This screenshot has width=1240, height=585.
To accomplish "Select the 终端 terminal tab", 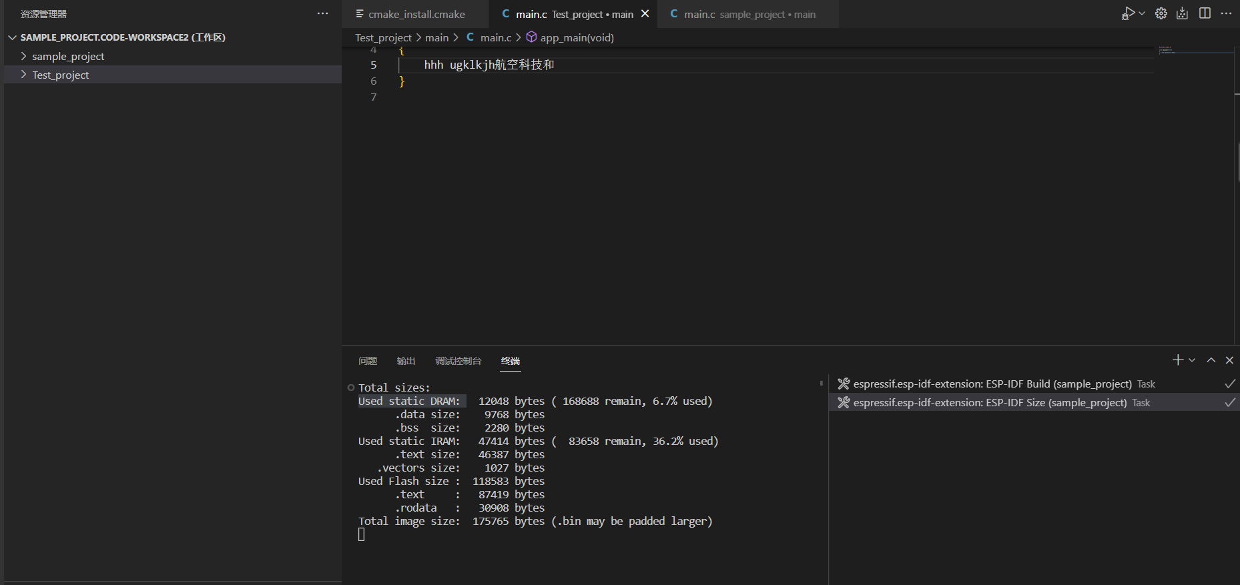I will pyautogui.click(x=511, y=361).
